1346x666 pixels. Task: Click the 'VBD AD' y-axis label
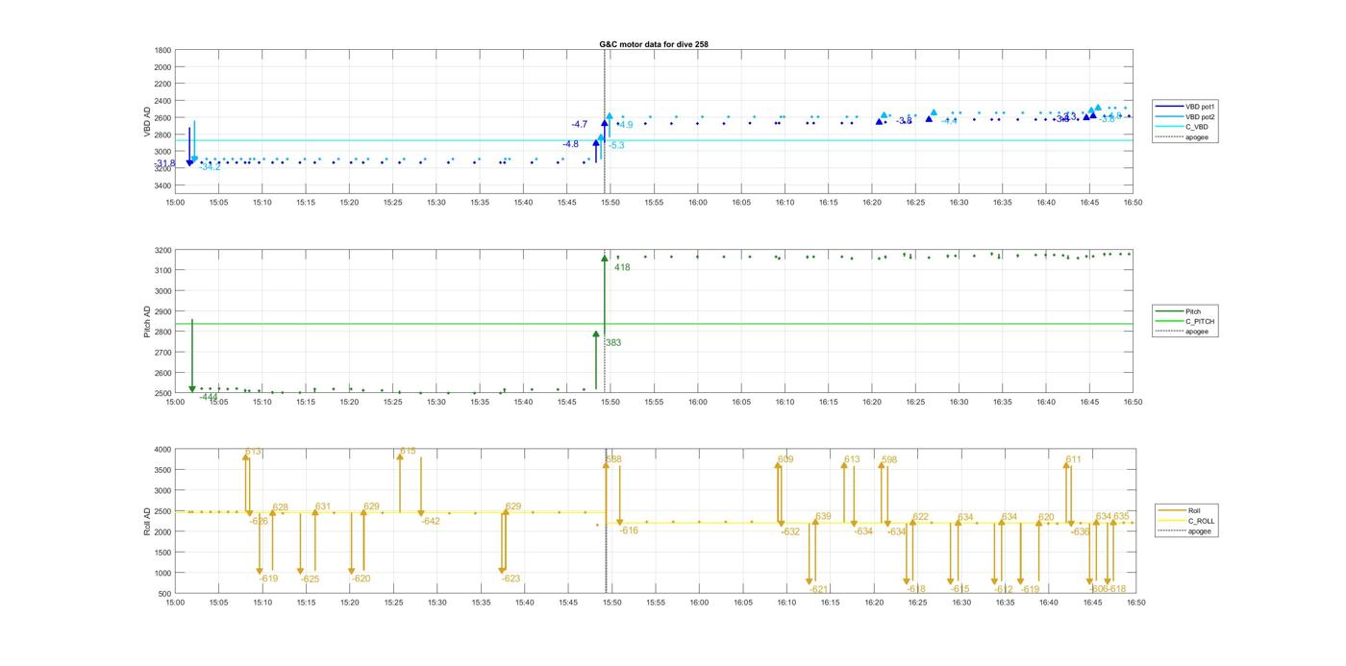(x=148, y=120)
